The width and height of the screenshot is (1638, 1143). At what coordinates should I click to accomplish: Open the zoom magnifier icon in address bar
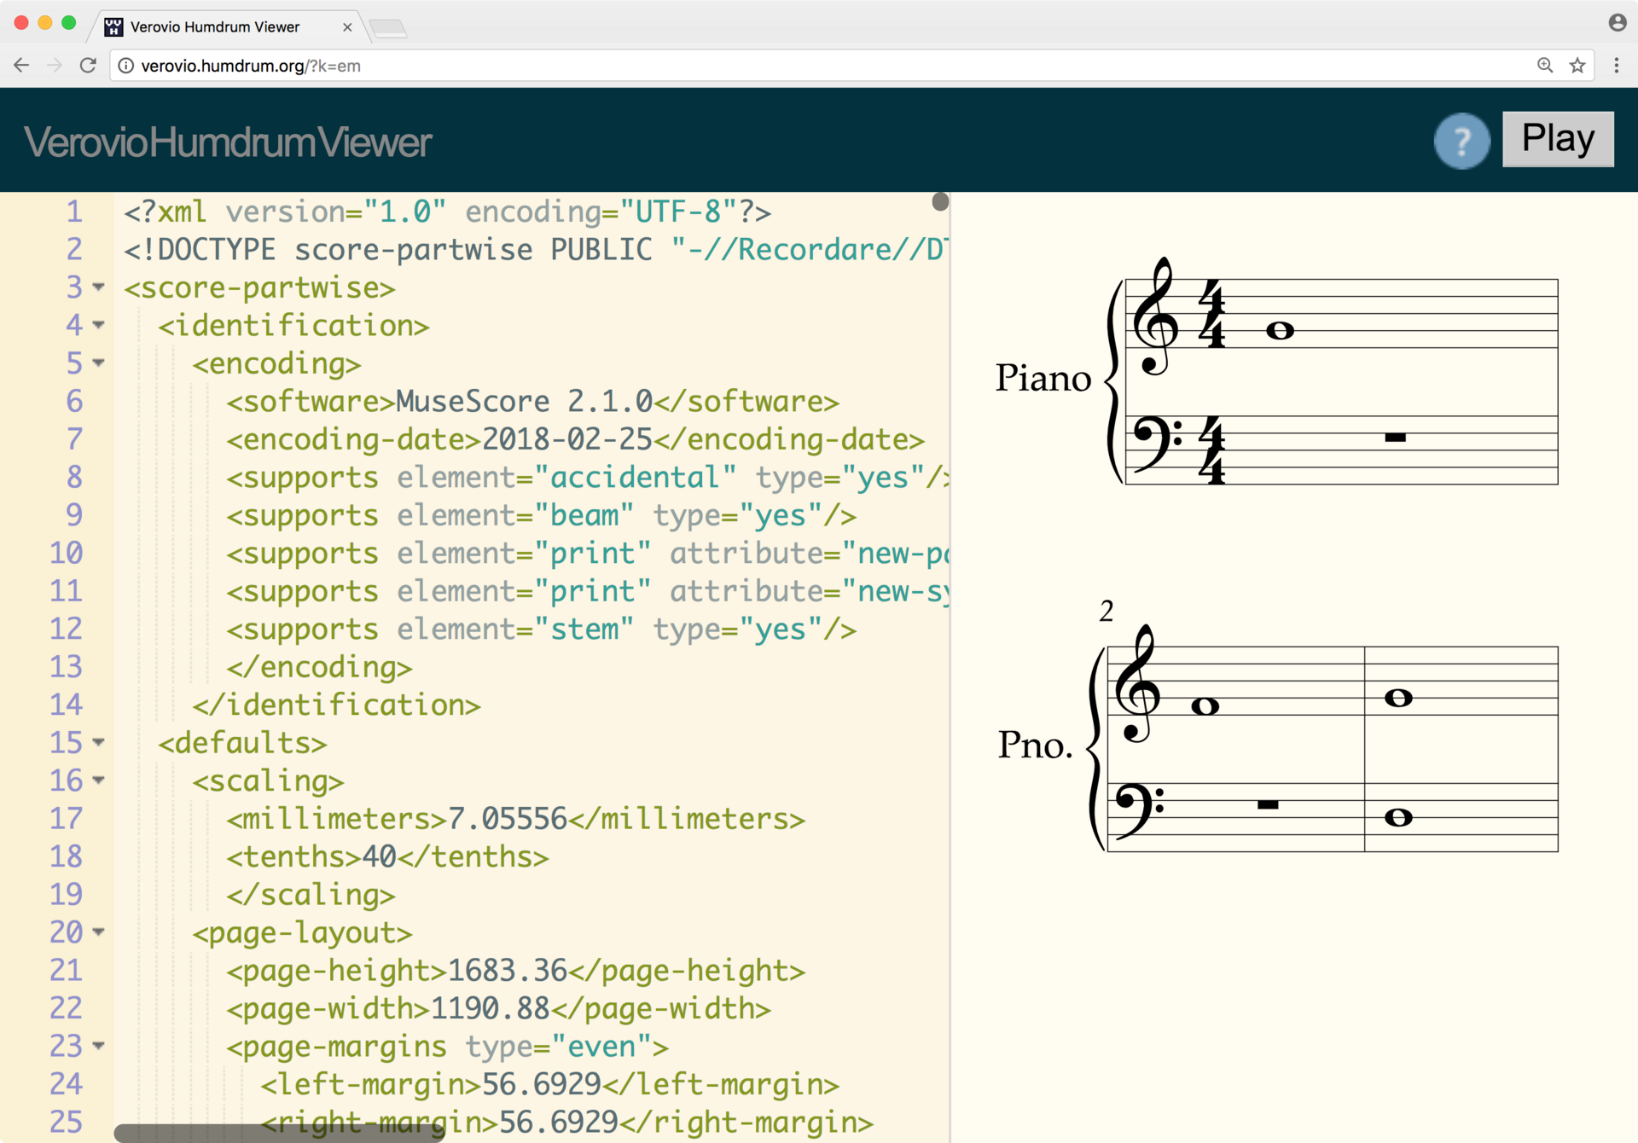click(1545, 66)
